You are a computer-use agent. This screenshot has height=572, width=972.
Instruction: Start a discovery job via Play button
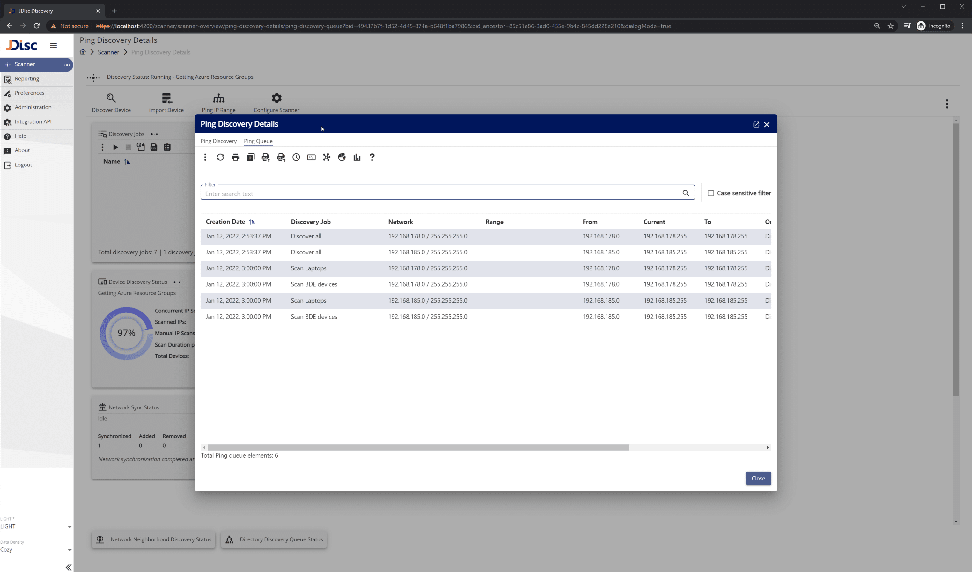click(115, 147)
